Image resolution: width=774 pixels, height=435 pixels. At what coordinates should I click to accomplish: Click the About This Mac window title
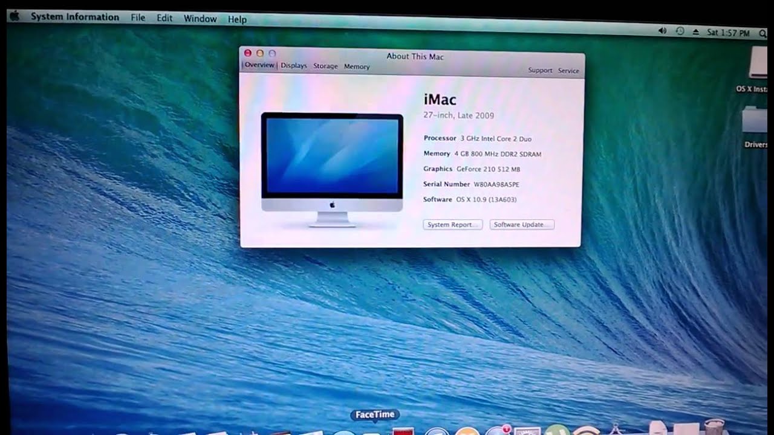415,56
